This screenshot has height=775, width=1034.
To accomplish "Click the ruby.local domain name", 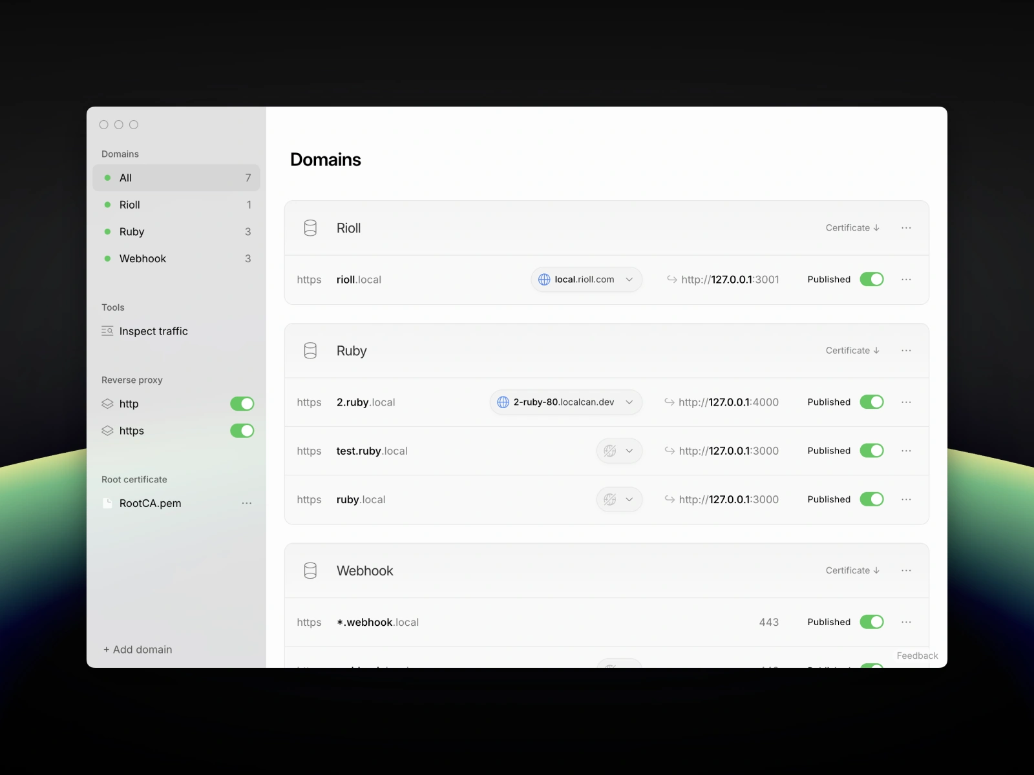I will pyautogui.click(x=361, y=499).
